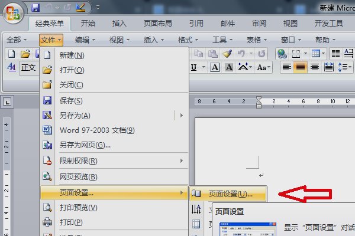Open 审阅 ribbon tab
The height and width of the screenshot is (236, 355).
pos(259,23)
